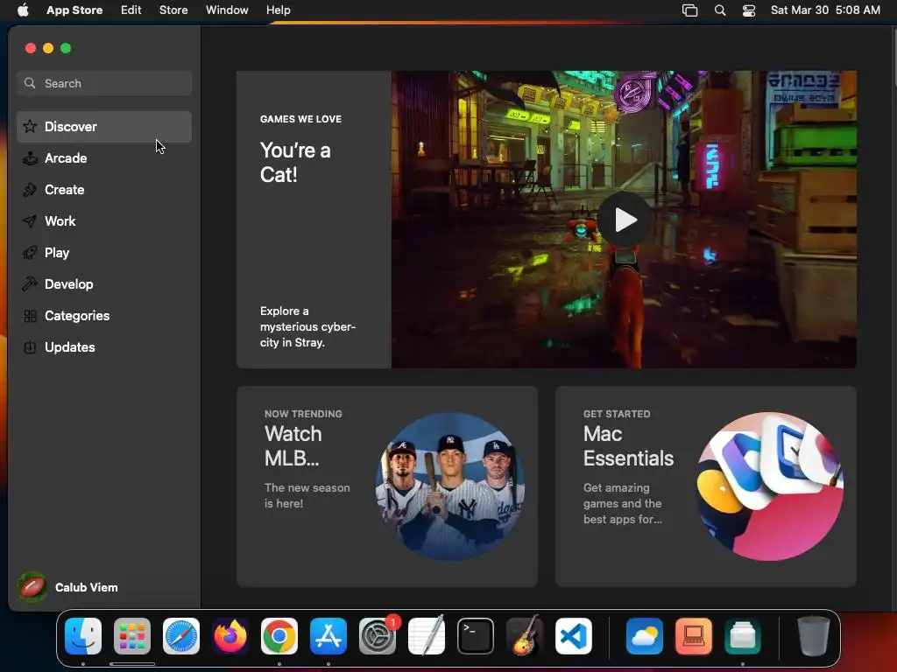This screenshot has height=672, width=897.
Task: Click the App Store search field
Action: tap(104, 83)
